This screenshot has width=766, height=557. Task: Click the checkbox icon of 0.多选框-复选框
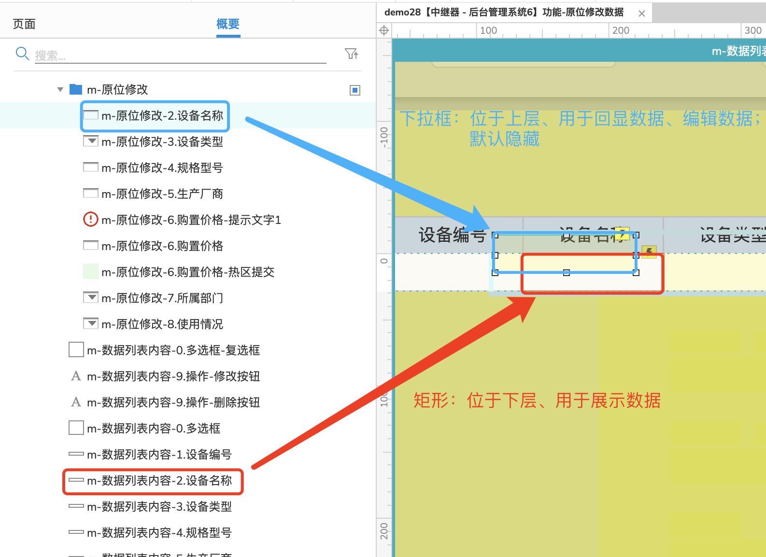pos(76,349)
